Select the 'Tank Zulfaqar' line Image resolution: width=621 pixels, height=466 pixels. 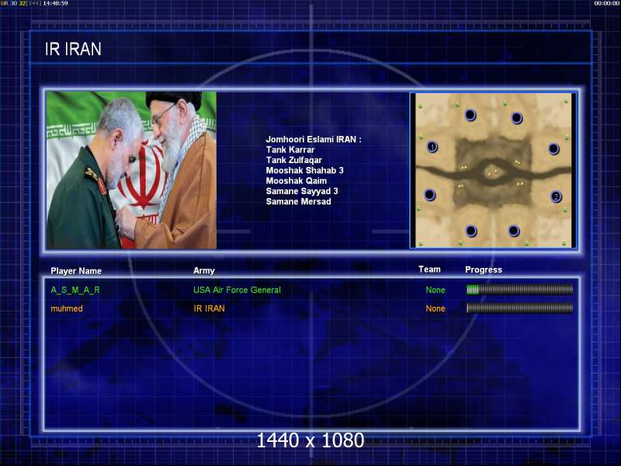tap(294, 160)
